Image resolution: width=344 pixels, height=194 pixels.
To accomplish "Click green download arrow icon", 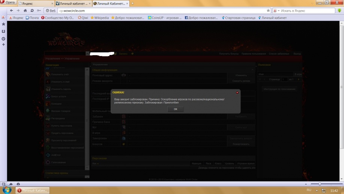I will pos(339,11).
